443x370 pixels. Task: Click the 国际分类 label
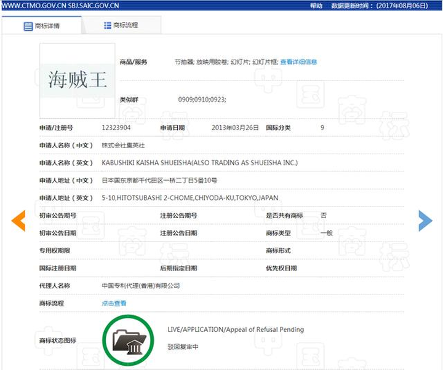(x=278, y=128)
